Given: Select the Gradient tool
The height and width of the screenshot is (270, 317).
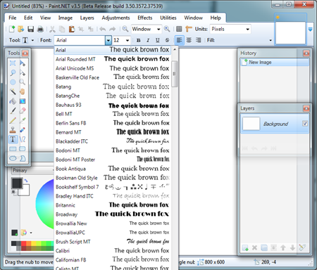Looking at the screenshot, I should (23, 101).
